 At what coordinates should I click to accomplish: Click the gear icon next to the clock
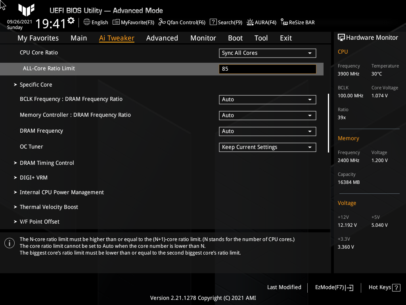point(70,19)
